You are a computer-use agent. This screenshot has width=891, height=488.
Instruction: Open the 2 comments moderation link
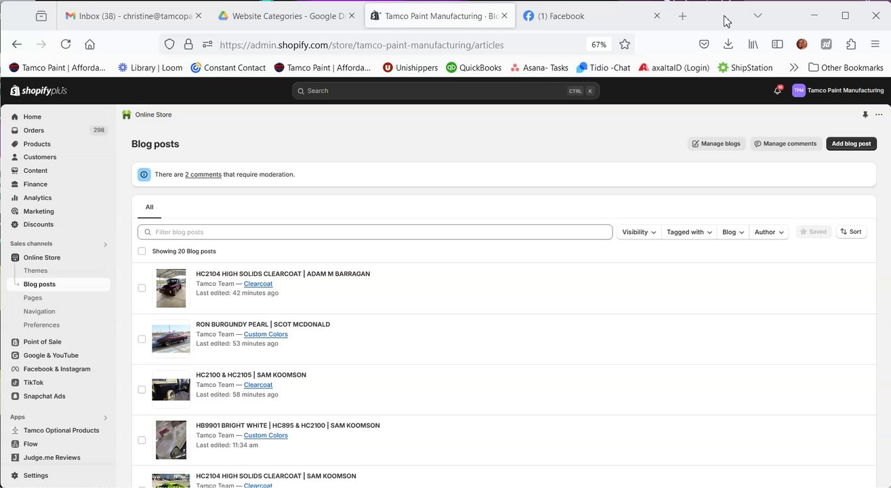[x=203, y=174]
